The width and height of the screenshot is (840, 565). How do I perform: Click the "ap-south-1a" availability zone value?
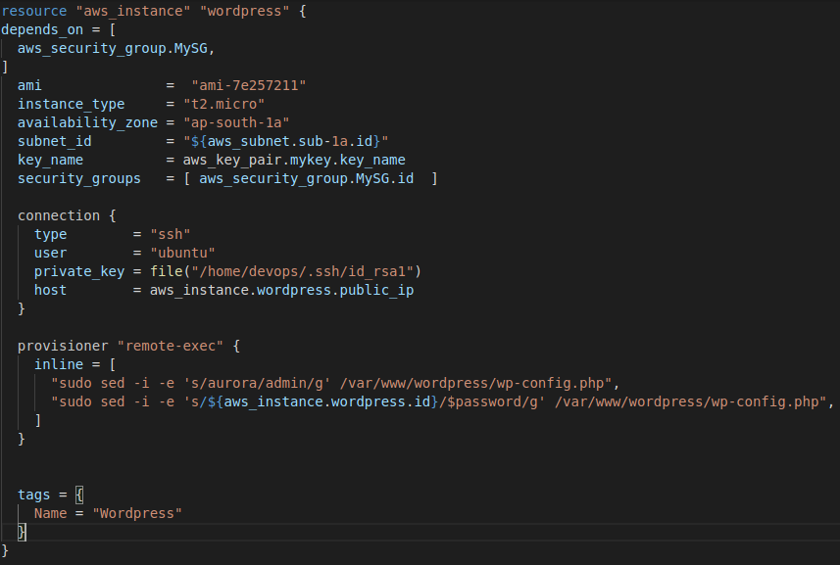(236, 123)
